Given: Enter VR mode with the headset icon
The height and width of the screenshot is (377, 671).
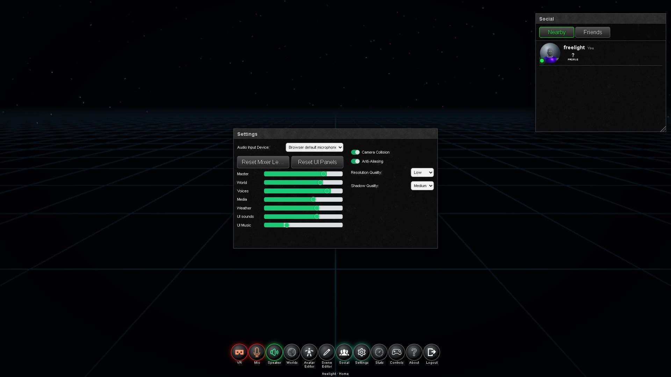Looking at the screenshot, I should pos(239,352).
